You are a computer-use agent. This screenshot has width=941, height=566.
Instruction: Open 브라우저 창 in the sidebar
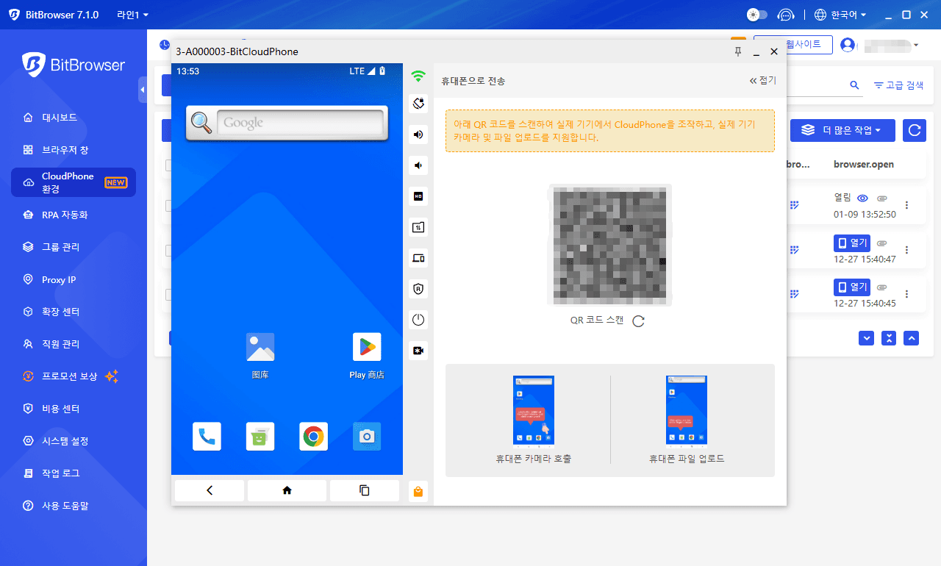74,150
